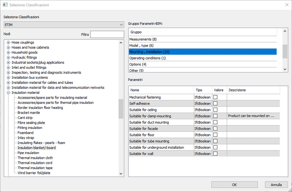Viewport: 292px width, 192px height.
Task: Select the Bracket mantle item
Action: 29,113
